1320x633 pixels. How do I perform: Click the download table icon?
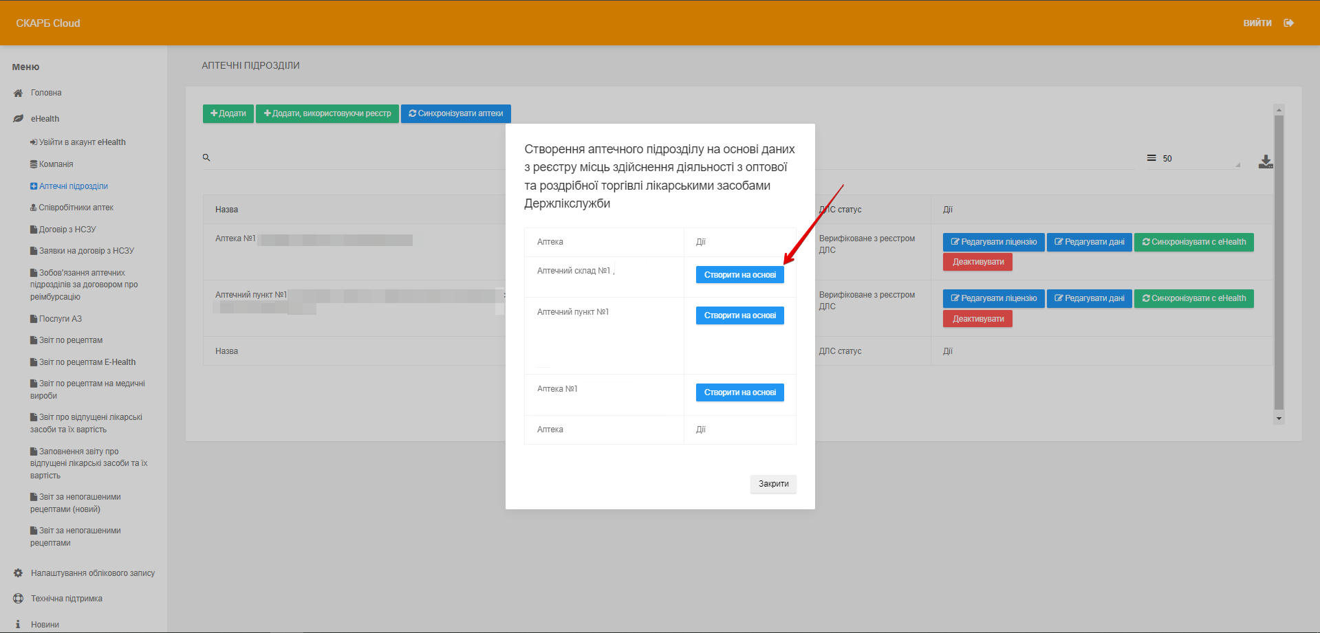pos(1265,162)
